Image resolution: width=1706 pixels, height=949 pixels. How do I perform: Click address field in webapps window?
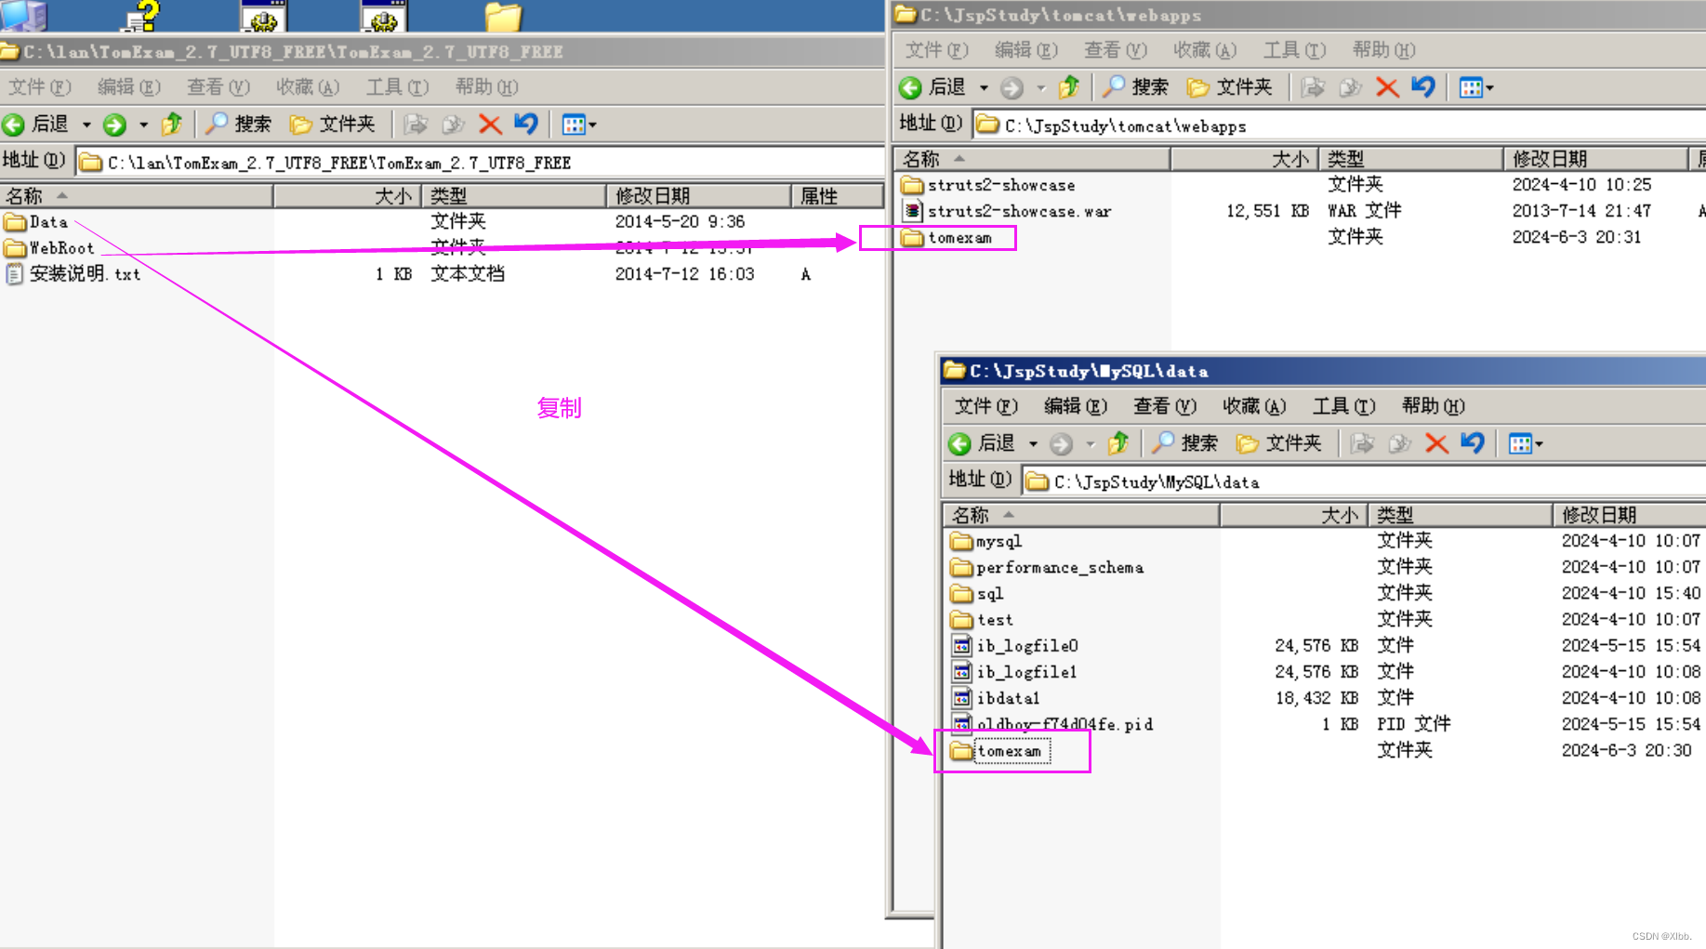[1339, 125]
